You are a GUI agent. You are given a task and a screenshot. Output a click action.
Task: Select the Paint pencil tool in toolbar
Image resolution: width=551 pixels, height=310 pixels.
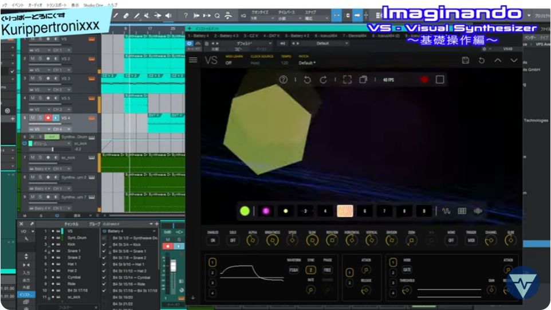tap(136, 15)
